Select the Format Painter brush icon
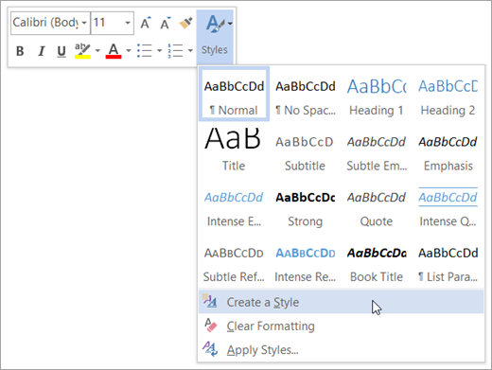 (x=185, y=23)
